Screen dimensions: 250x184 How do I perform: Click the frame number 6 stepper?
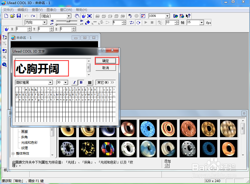124,23
